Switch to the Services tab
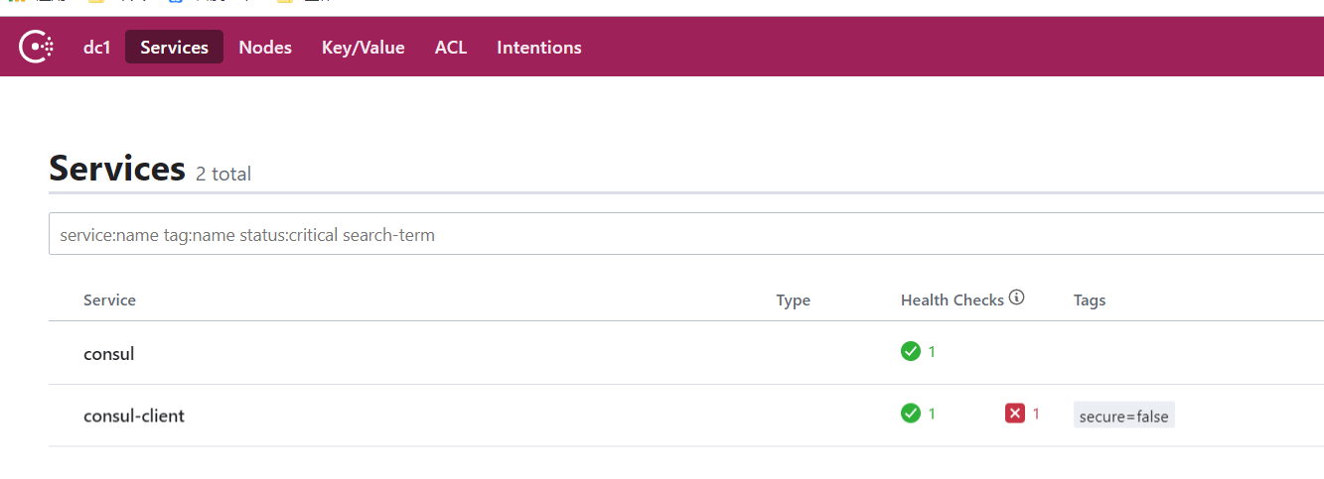Viewport: 1324px width, 479px height. [x=174, y=47]
